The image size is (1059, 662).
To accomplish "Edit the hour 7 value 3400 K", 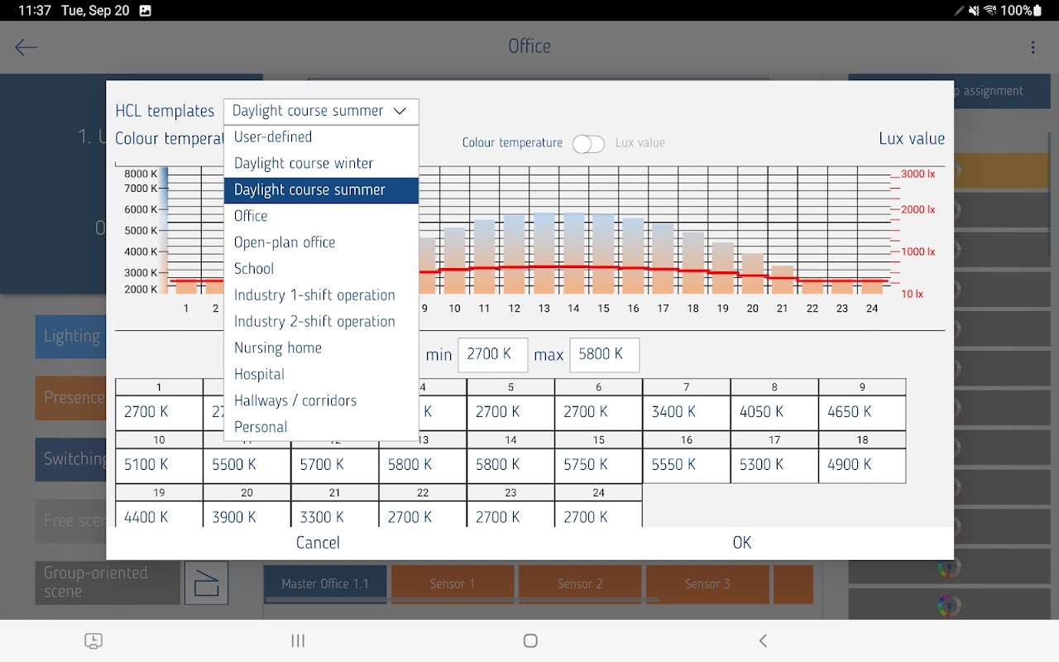I will [x=687, y=412].
